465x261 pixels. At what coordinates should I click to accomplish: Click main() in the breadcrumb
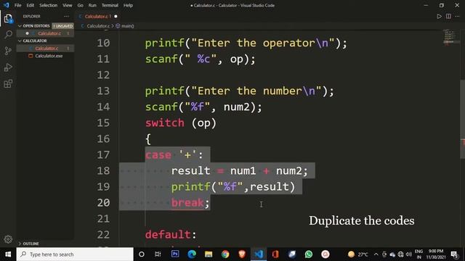pos(127,26)
